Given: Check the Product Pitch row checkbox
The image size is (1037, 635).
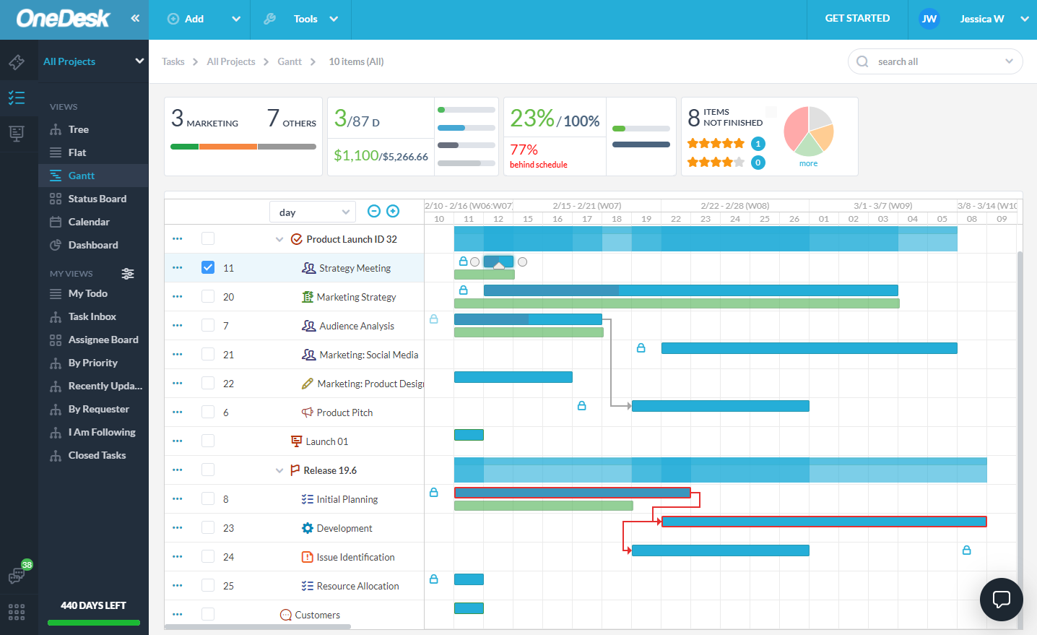Looking at the screenshot, I should click(x=208, y=412).
